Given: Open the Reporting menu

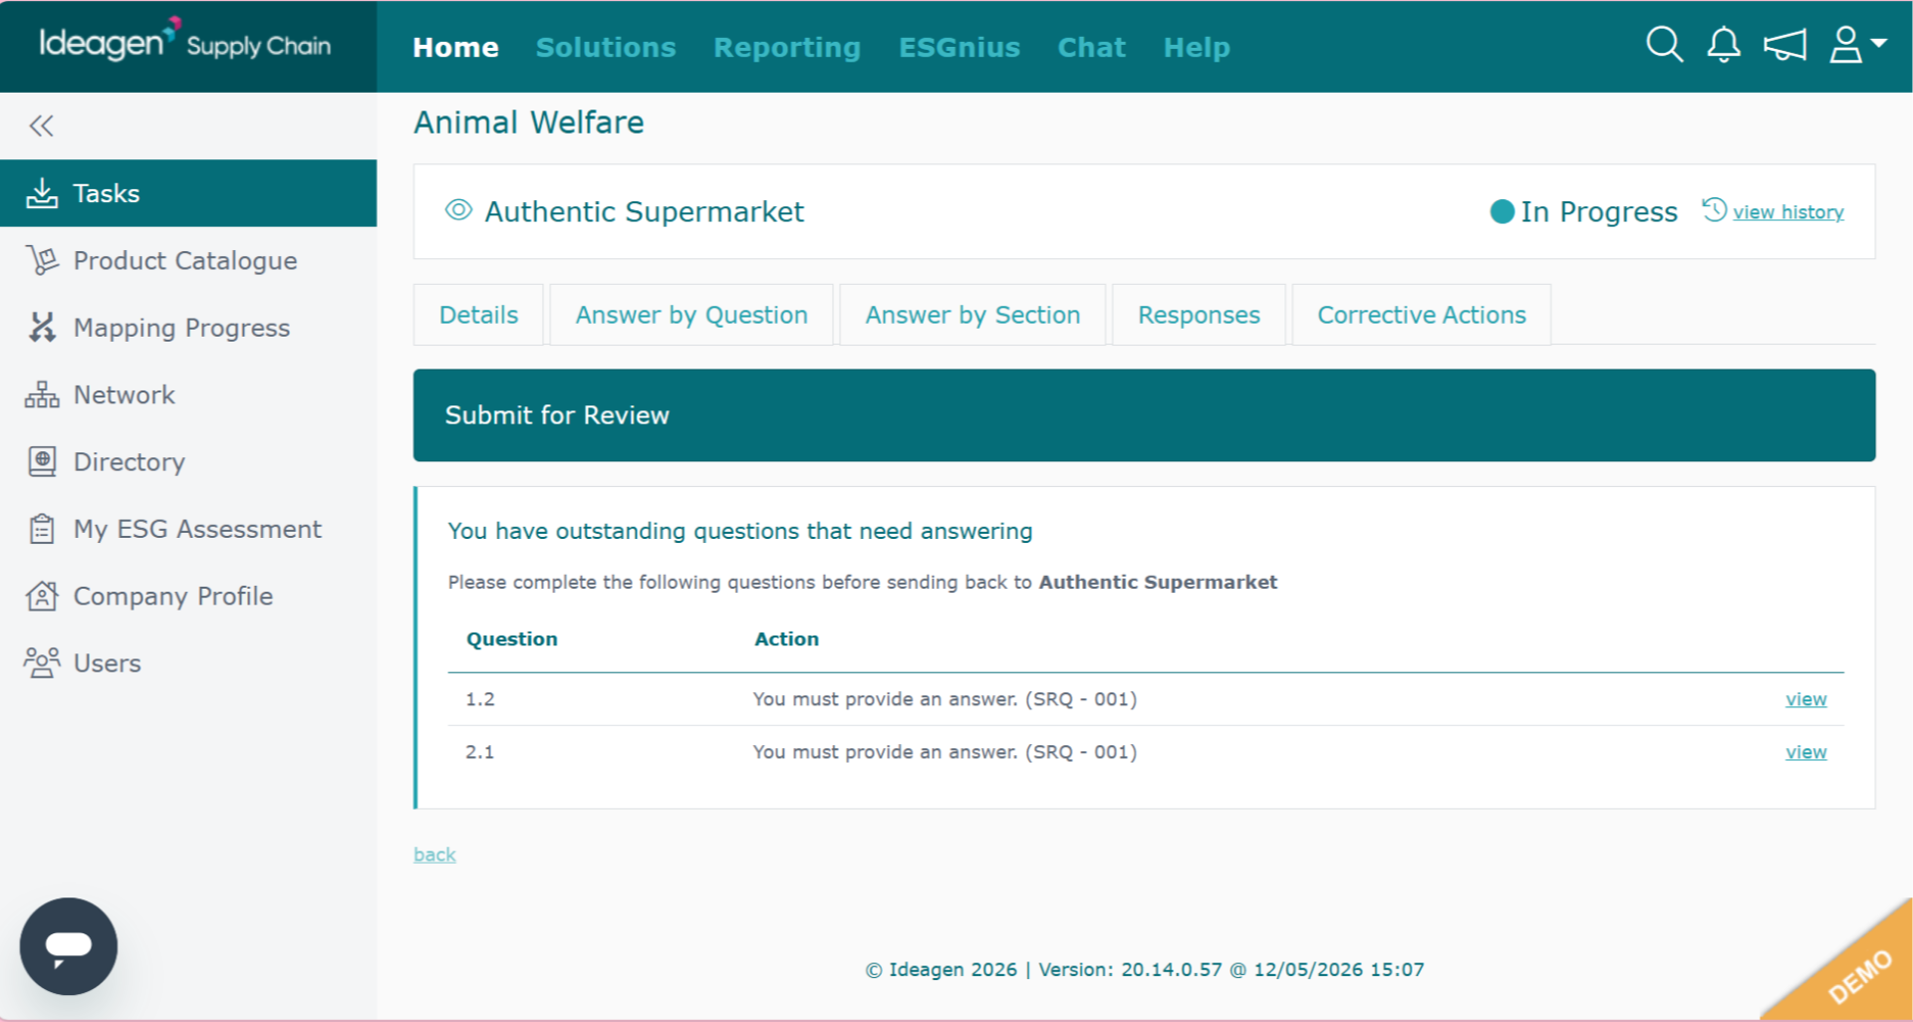Looking at the screenshot, I should pyautogui.click(x=787, y=47).
